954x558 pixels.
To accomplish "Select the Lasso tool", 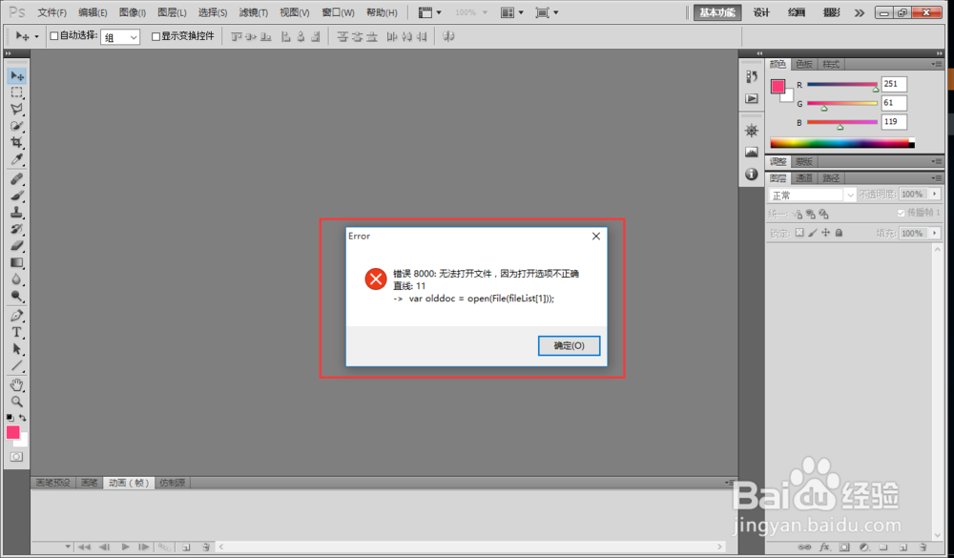I will pos(16,109).
